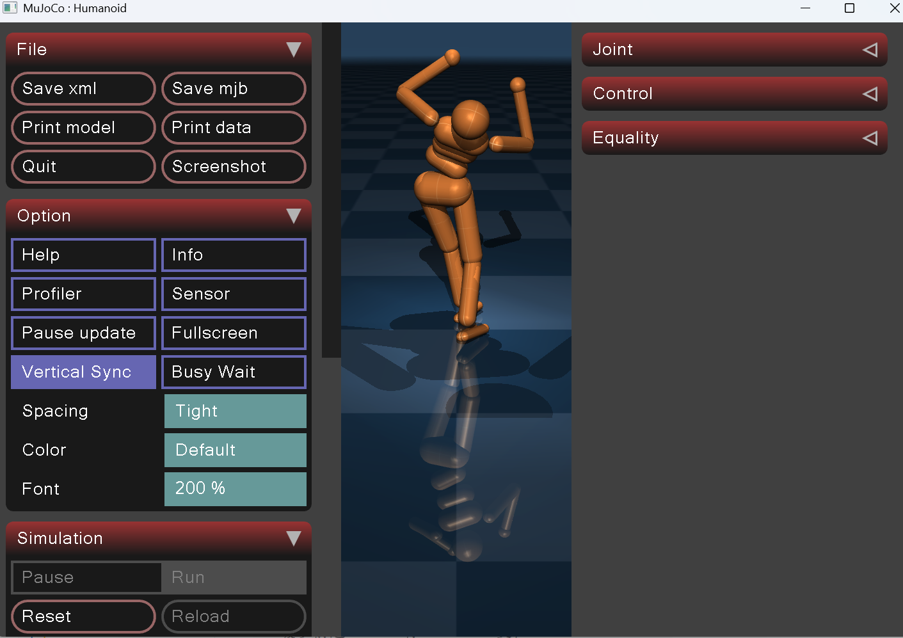Collapse the Simulation section arrow

(294, 539)
